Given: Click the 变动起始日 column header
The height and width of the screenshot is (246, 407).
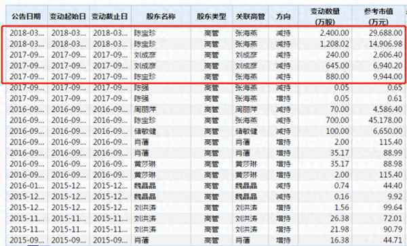Looking at the screenshot, I should 68,16.
